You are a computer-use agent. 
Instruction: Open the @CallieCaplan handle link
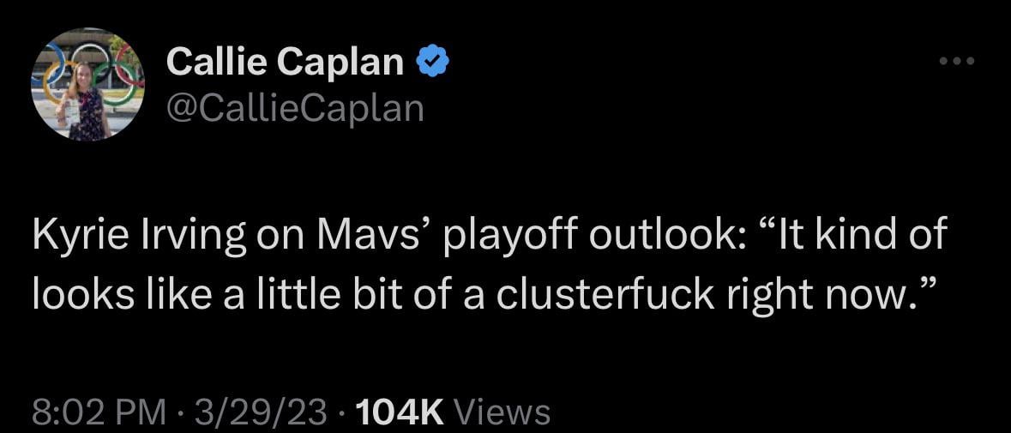click(x=294, y=108)
